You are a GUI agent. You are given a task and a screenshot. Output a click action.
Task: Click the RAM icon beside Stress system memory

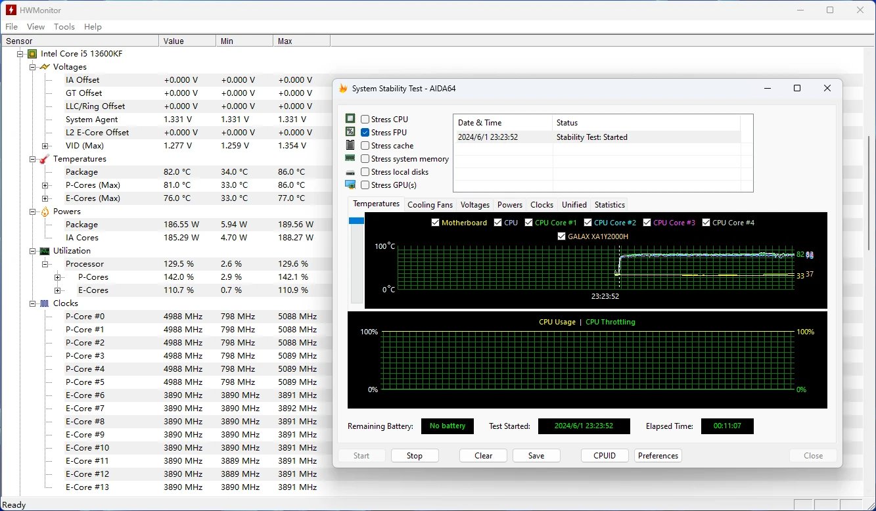[350, 158]
